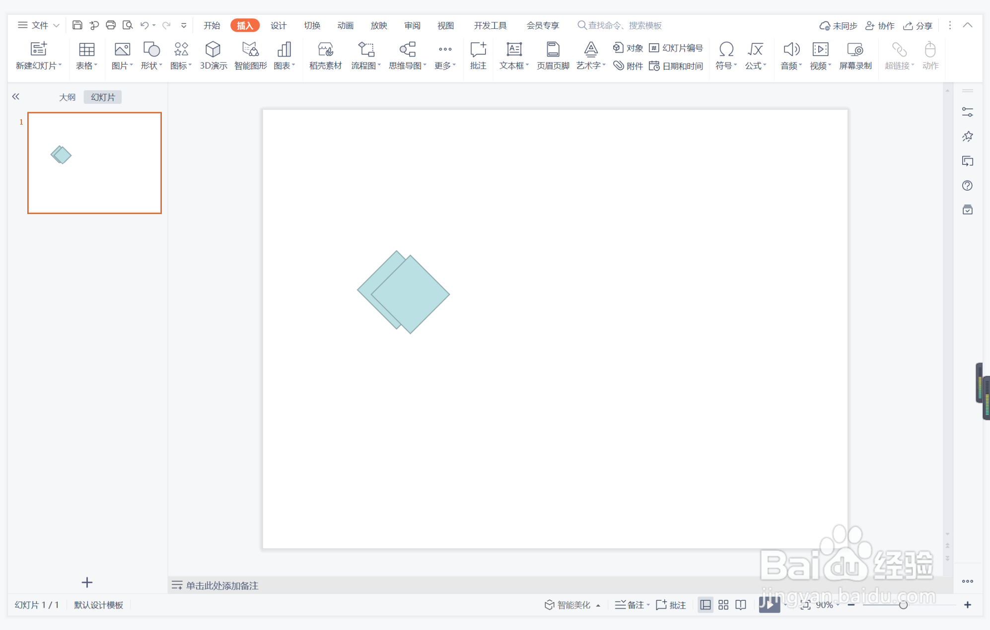Open the help question mark icon in sidebar

tap(967, 186)
